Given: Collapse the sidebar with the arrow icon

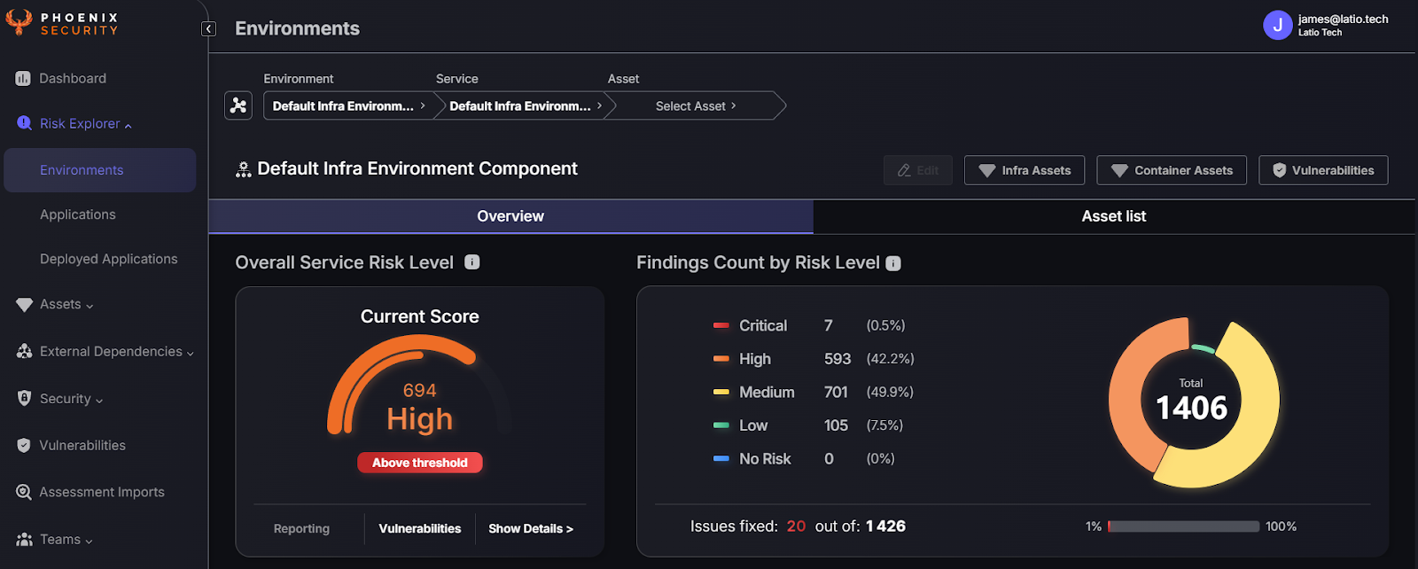Looking at the screenshot, I should (208, 29).
